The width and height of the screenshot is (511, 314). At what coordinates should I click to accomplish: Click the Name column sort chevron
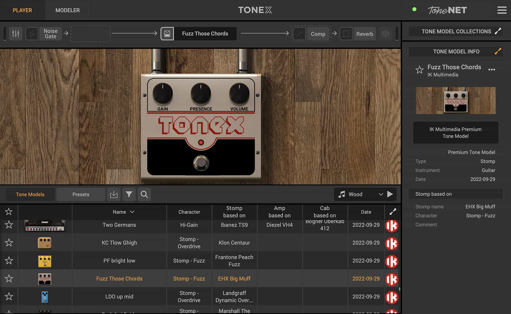click(x=132, y=212)
